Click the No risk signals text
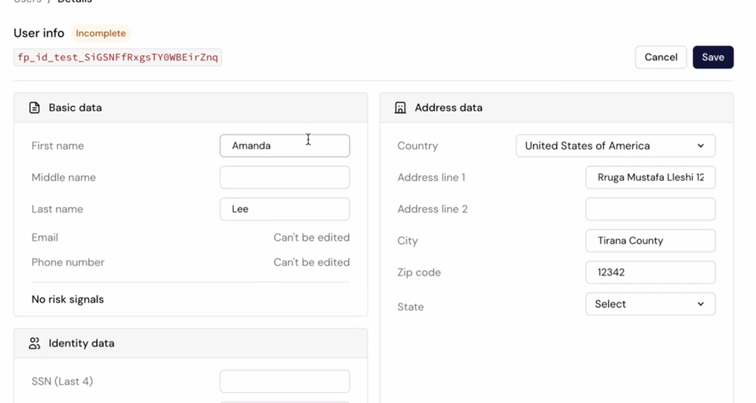This screenshot has height=403, width=756. click(x=68, y=299)
